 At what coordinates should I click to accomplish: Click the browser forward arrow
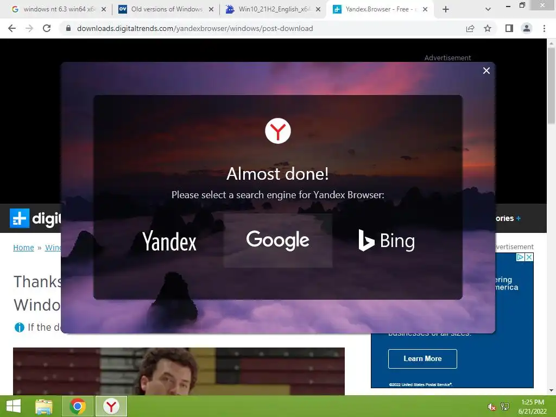29,28
